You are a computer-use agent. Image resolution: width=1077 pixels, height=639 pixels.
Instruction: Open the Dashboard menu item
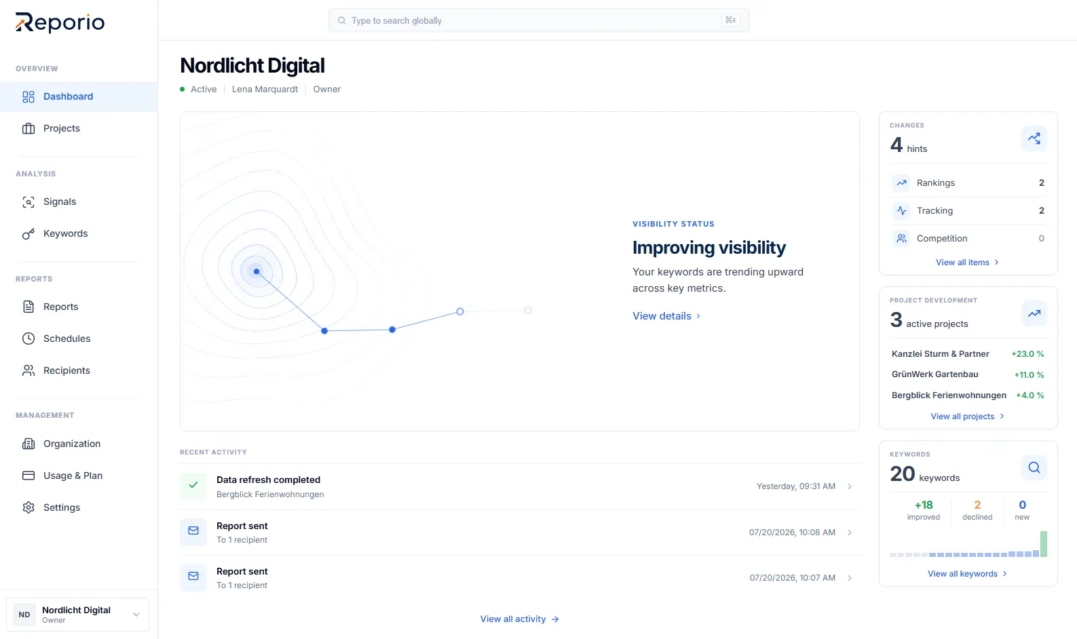[79, 97]
